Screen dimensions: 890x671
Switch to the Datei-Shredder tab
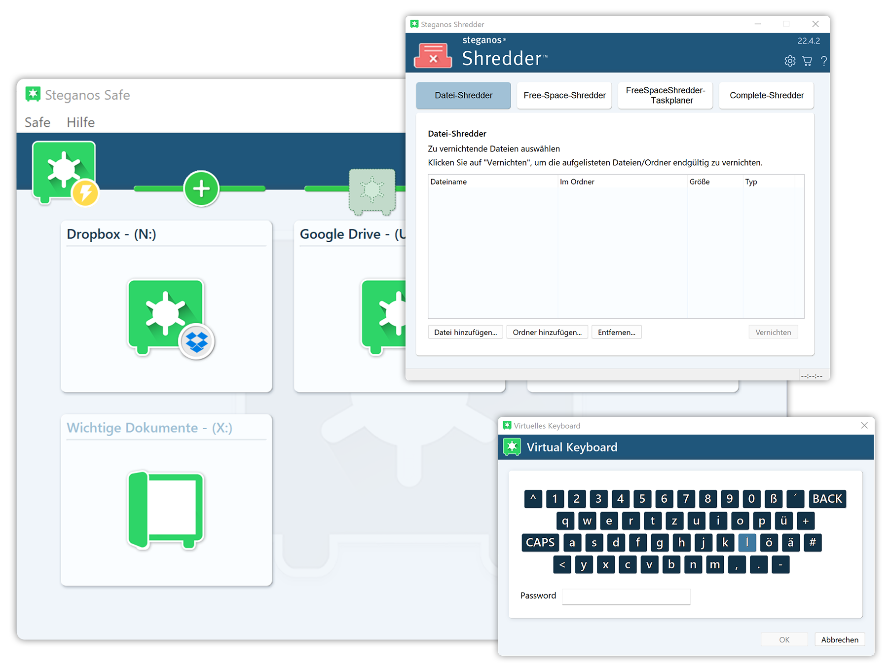[463, 95]
